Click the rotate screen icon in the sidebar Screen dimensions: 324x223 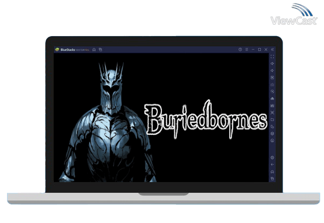click(x=272, y=127)
